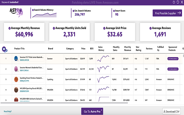Click the horizontal scrollbar below the table
The width and height of the screenshot is (184, 115).
[x=64, y=103]
